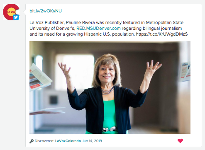Image resolution: width=205 pixels, height=150 pixels.
Task: Open the Pauline Rivera photo
Action: pos(110,87)
